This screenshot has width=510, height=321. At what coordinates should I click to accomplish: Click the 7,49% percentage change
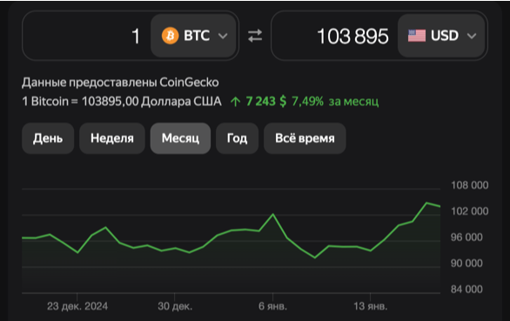(x=307, y=102)
